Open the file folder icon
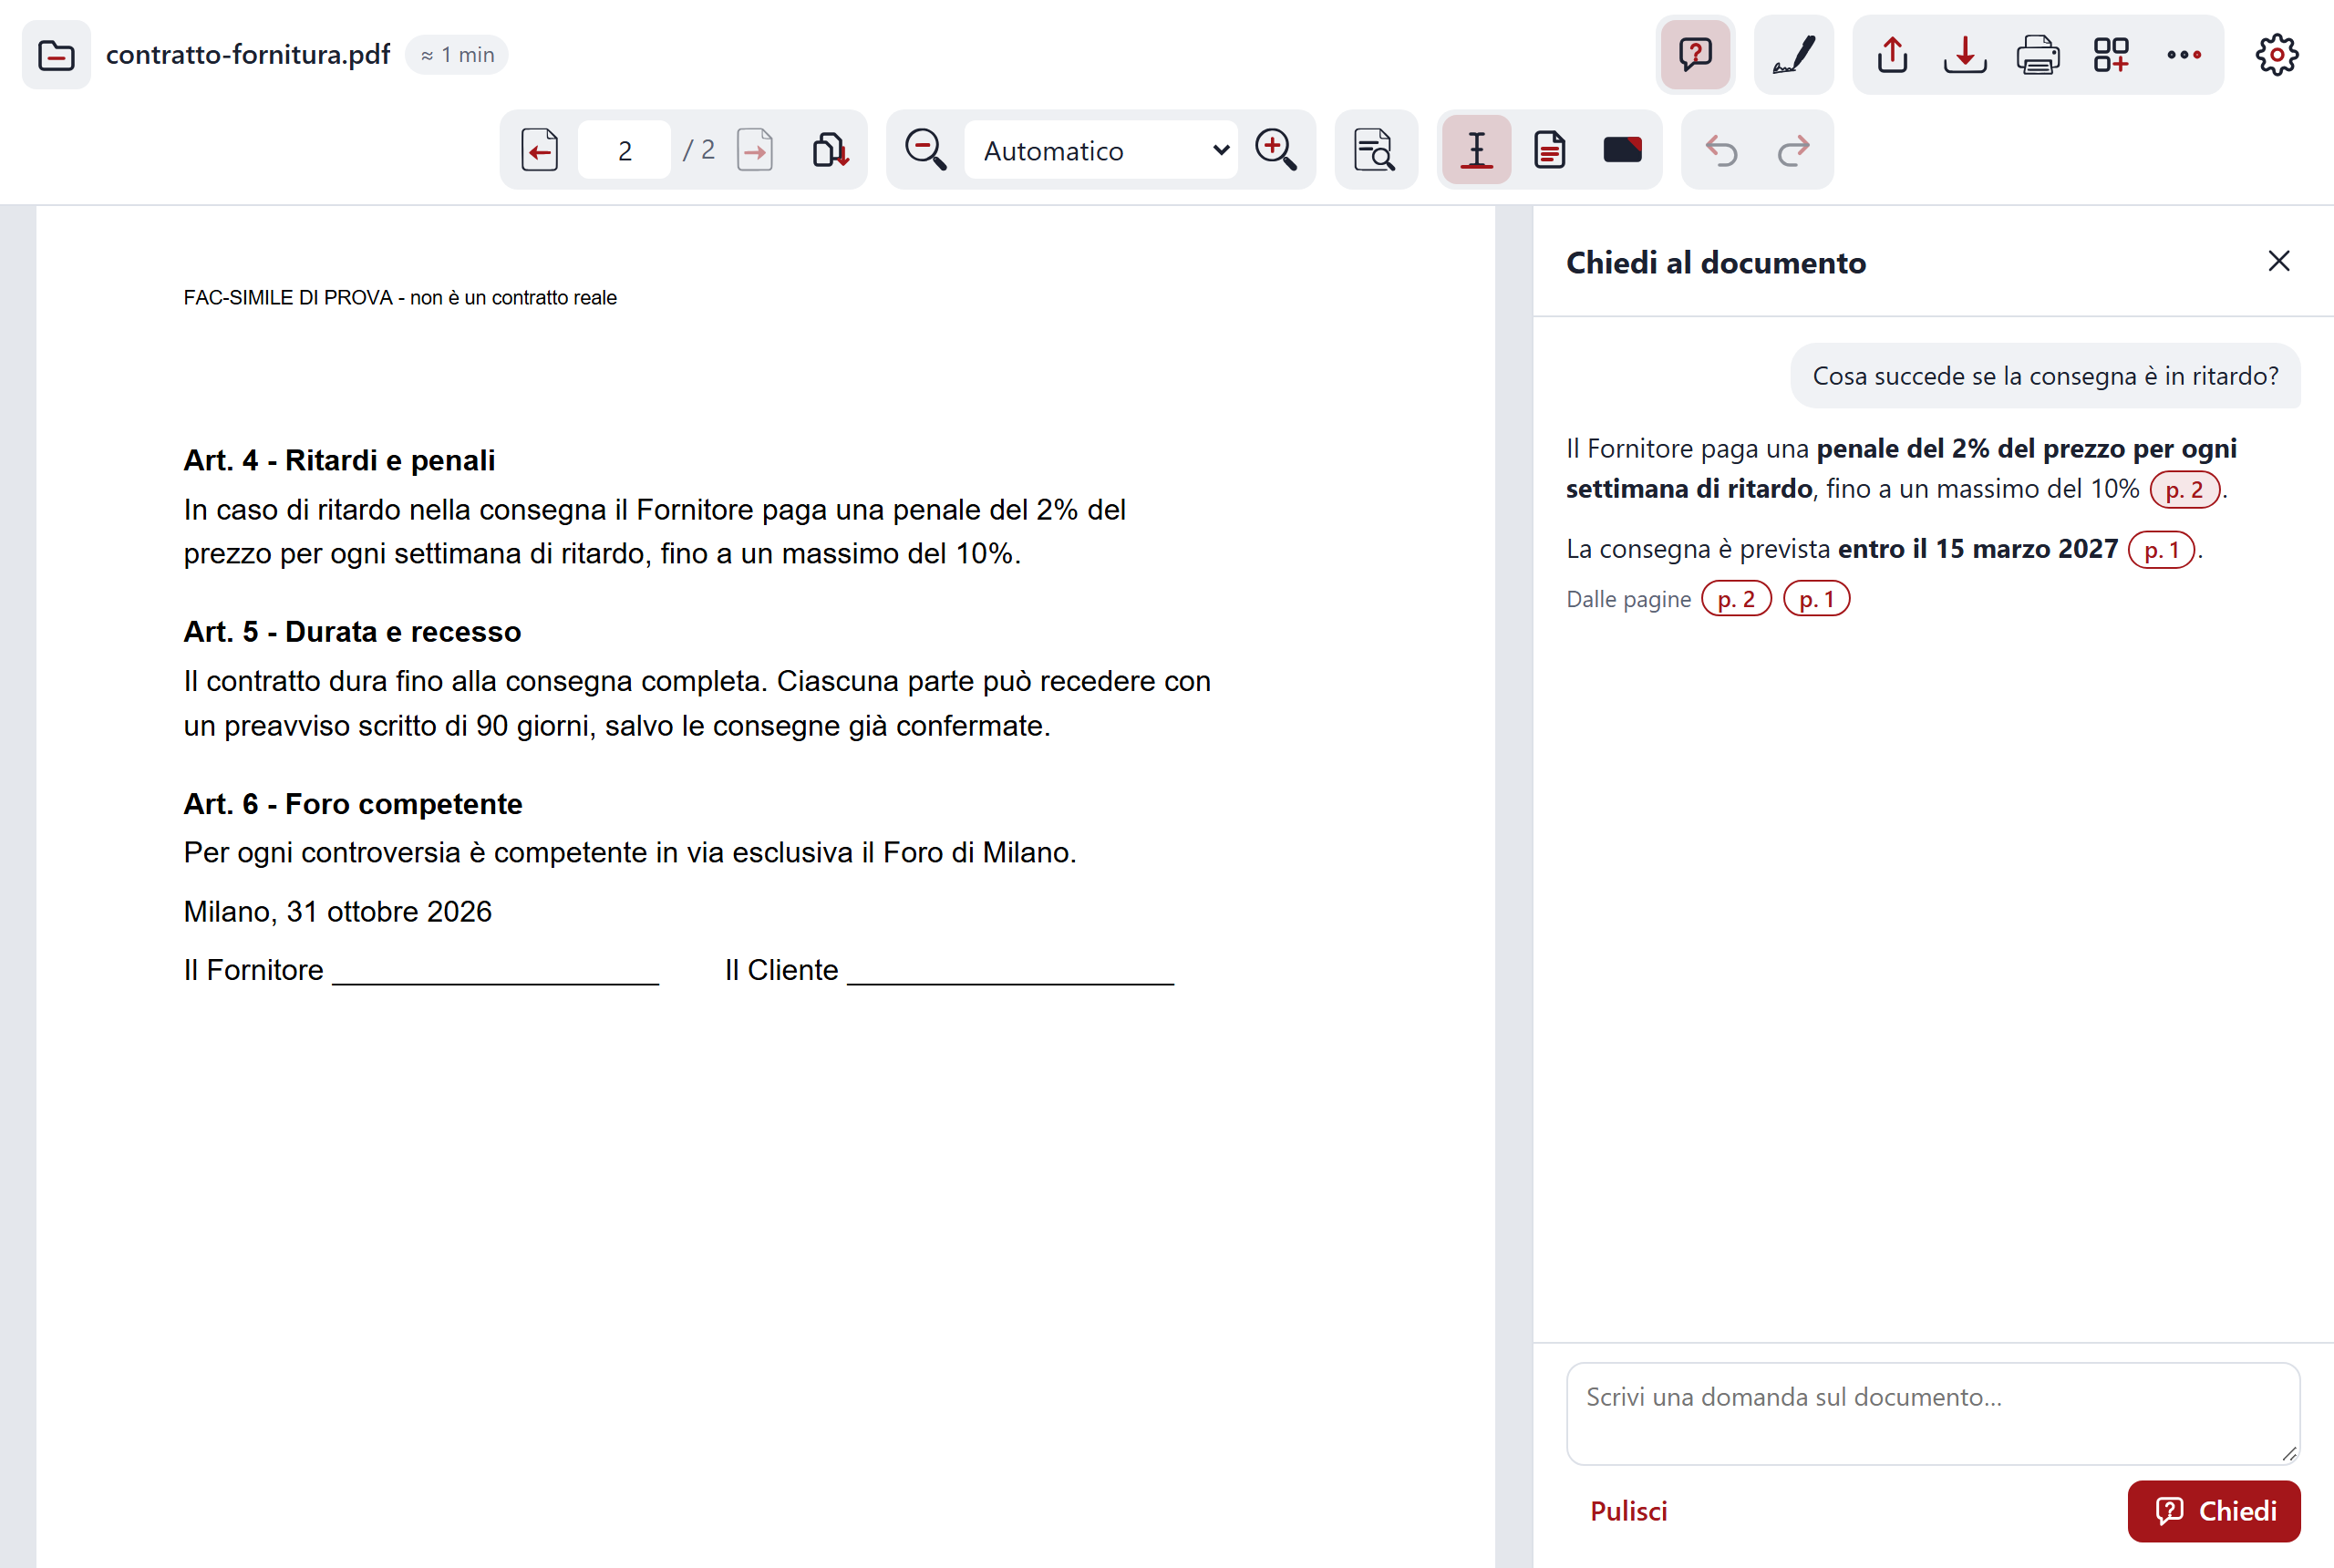Viewport: 2334px width, 1568px height. coord(56,55)
